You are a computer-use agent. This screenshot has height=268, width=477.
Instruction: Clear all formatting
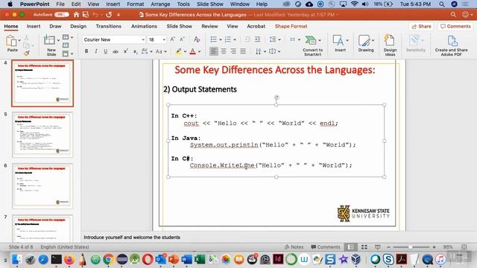click(197, 39)
